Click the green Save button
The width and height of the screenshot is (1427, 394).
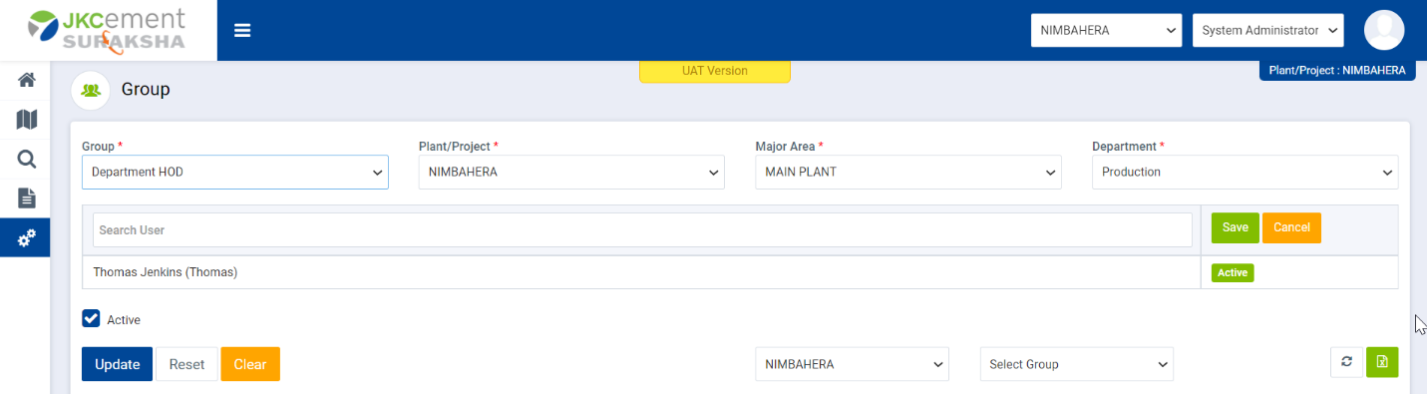[1236, 227]
